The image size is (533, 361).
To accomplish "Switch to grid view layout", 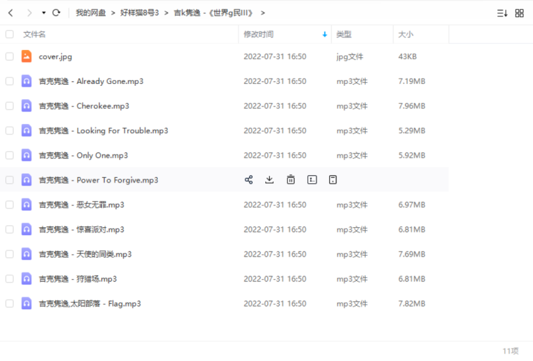I will pos(520,13).
